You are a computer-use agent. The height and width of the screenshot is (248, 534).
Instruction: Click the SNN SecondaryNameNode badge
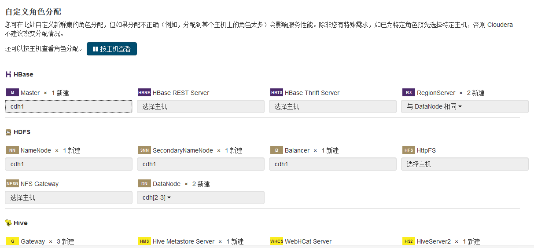pyautogui.click(x=144, y=150)
